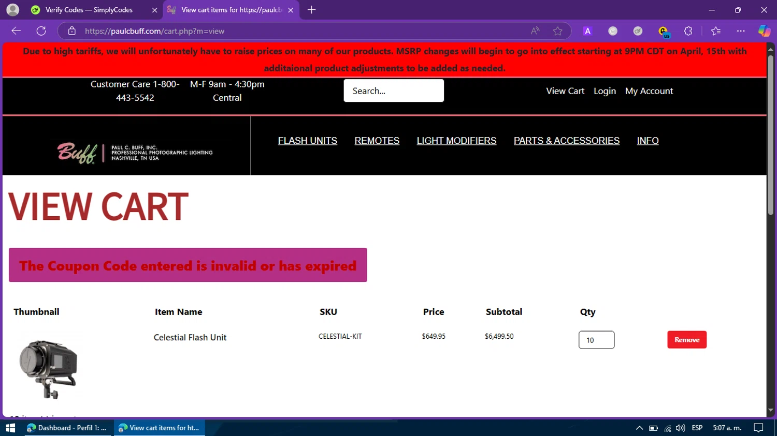Click the page vertical scrollbar
Screen dimensions: 777x436
[771, 134]
